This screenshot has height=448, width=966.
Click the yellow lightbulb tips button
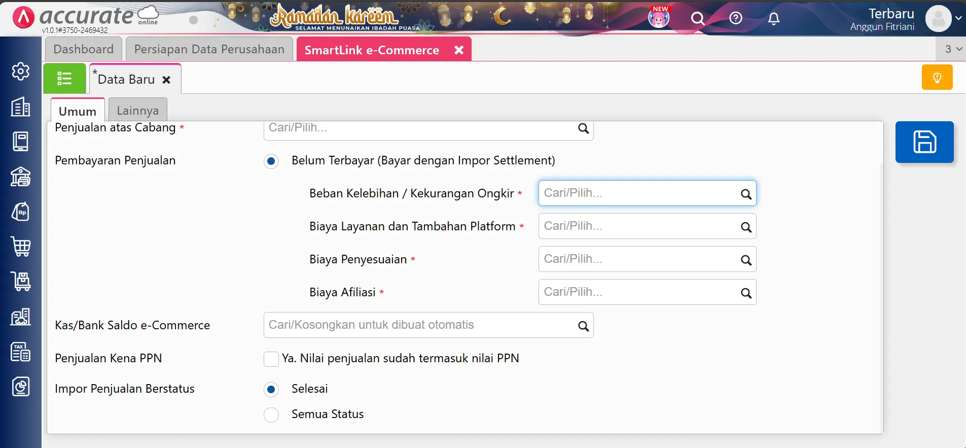pos(937,77)
